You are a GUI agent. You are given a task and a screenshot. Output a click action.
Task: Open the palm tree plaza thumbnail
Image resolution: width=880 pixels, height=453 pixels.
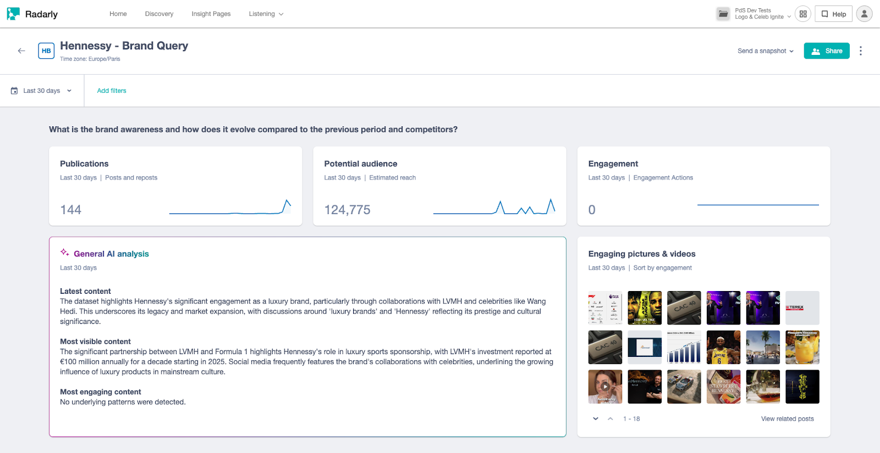tap(763, 347)
